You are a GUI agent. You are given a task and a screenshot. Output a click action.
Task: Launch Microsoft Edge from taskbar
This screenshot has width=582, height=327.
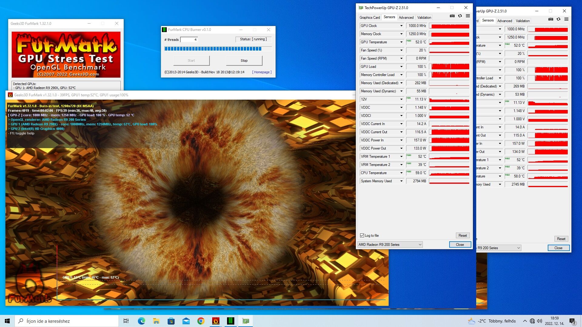pyautogui.click(x=141, y=321)
